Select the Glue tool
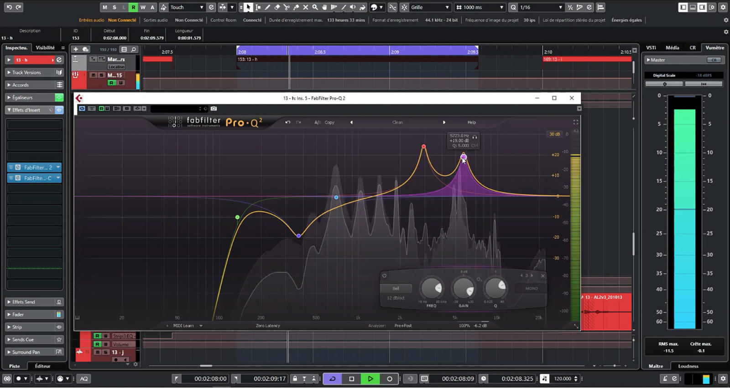 coord(296,7)
